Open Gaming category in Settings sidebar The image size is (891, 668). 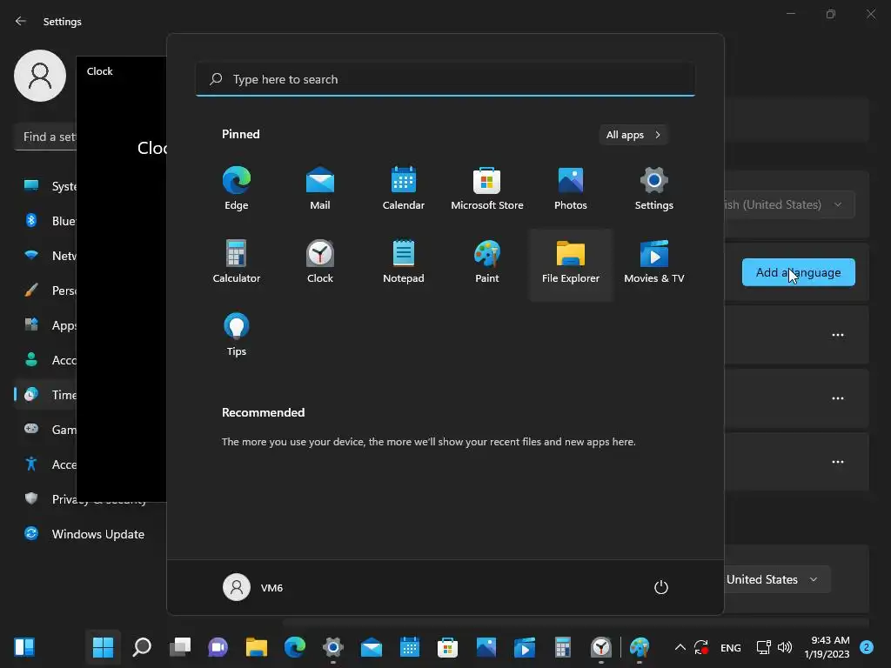[45, 430]
